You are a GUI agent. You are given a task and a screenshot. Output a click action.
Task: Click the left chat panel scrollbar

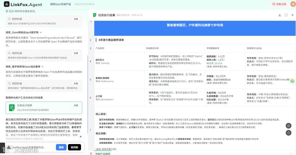(87, 94)
